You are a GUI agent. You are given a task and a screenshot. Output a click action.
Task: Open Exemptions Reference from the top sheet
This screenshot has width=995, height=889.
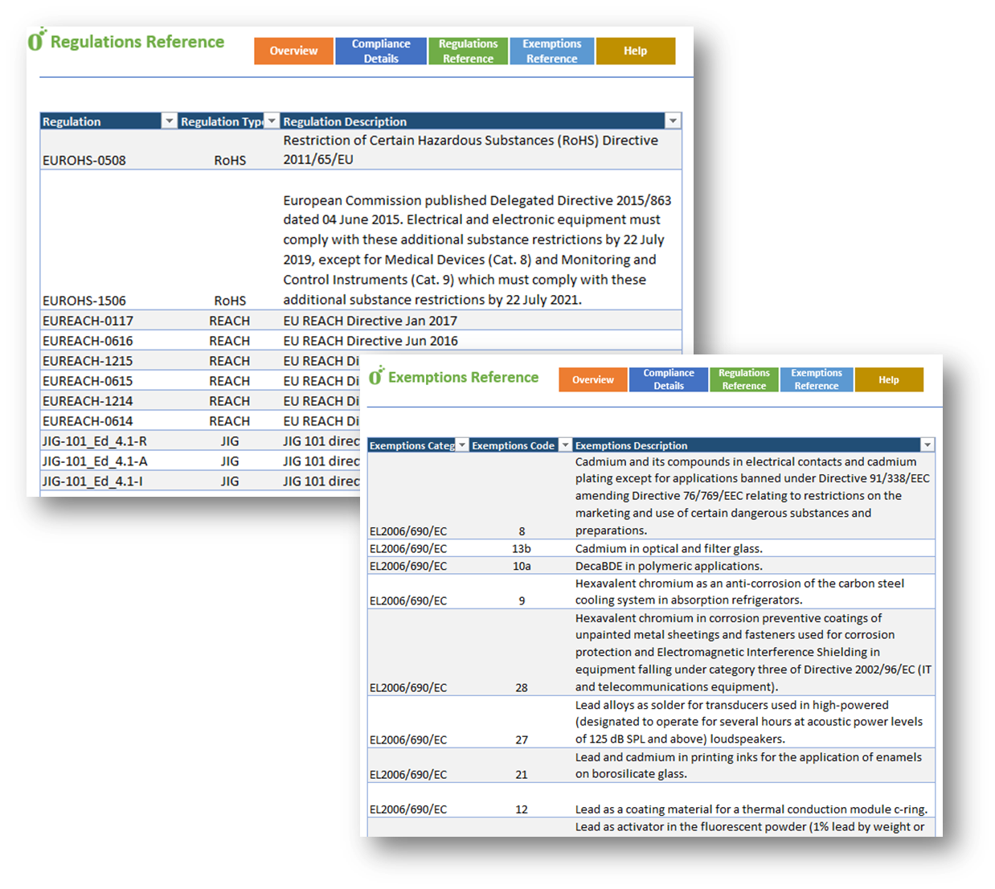click(551, 51)
